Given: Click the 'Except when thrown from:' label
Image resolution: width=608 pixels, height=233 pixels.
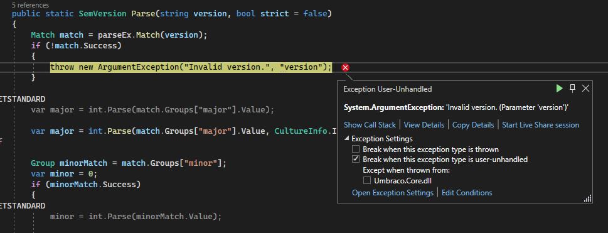Looking at the screenshot, I should [406, 170].
